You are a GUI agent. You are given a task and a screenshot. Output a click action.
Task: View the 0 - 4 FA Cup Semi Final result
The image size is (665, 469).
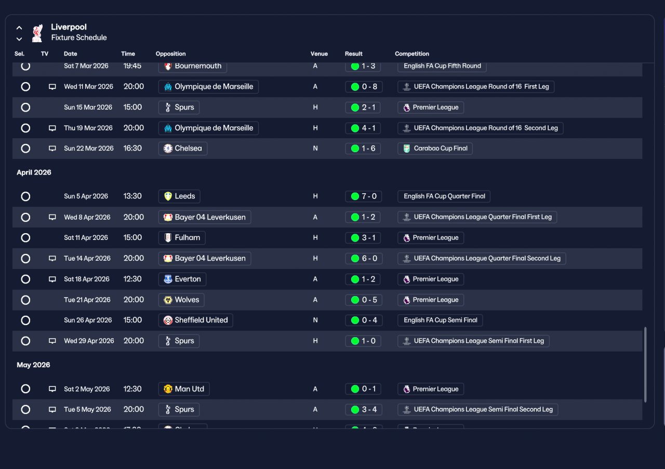364,320
